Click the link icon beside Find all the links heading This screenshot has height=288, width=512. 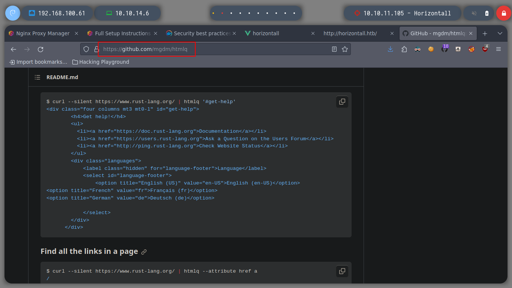(144, 252)
